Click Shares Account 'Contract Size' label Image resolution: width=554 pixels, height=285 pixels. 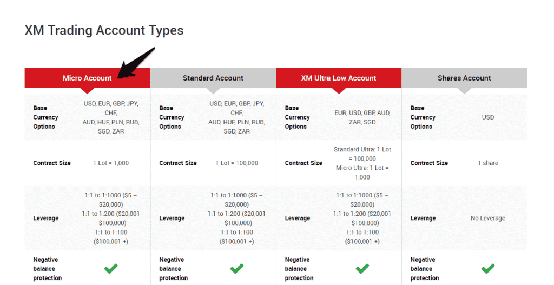pos(429,163)
